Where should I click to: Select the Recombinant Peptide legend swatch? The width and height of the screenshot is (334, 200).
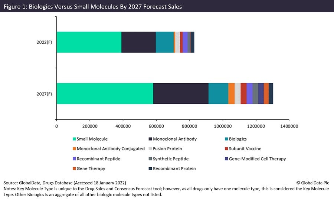click(x=74, y=159)
